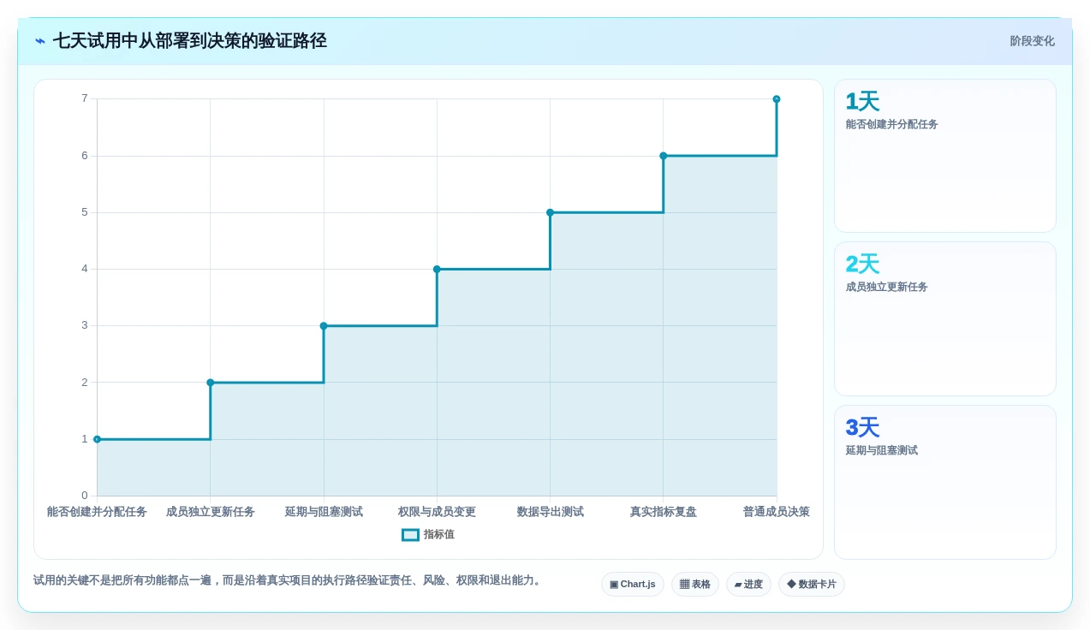This screenshot has height=630, width=1090.
Task: Click the data point at value 4
Action: (x=437, y=269)
